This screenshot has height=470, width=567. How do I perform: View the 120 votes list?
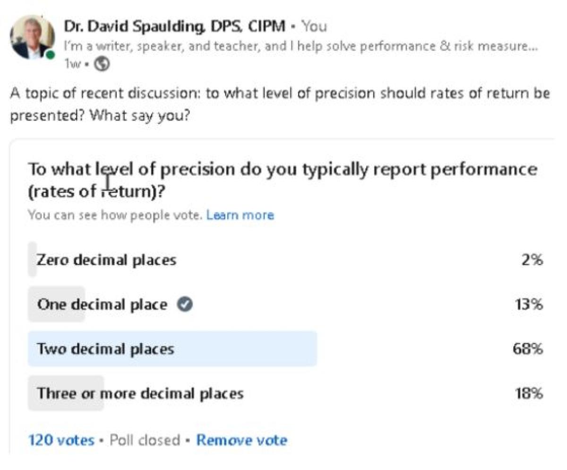tap(61, 440)
